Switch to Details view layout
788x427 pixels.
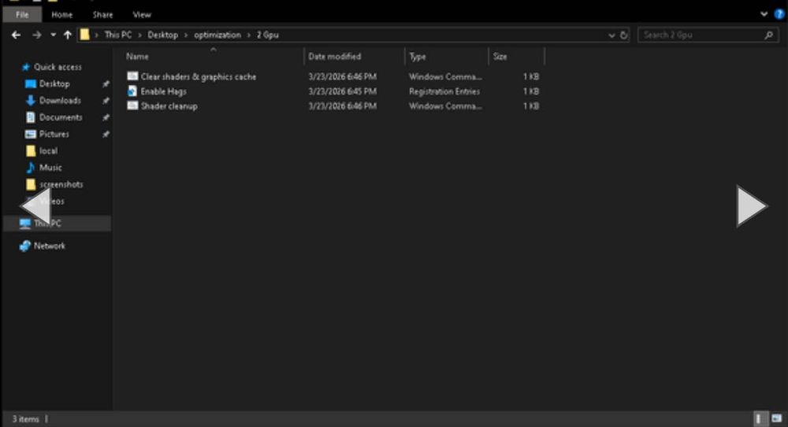(760, 418)
